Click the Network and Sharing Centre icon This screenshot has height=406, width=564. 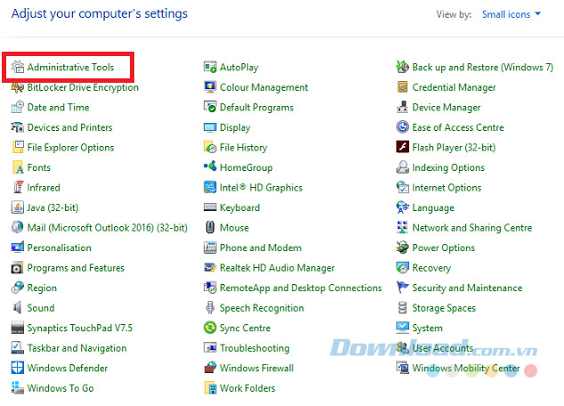402,227
